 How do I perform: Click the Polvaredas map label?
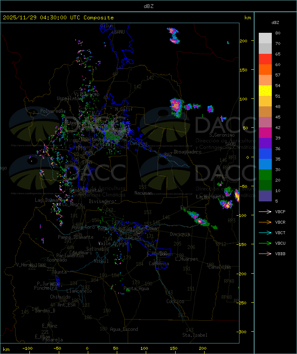pos(53,111)
